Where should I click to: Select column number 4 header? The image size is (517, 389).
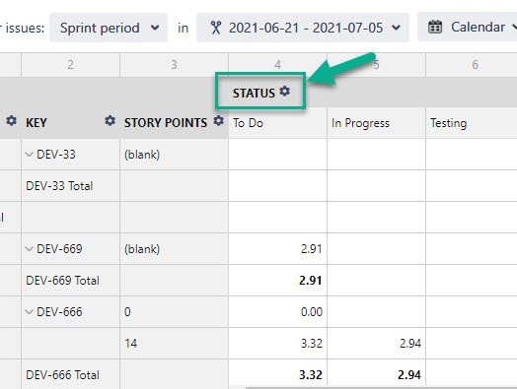pos(277,65)
